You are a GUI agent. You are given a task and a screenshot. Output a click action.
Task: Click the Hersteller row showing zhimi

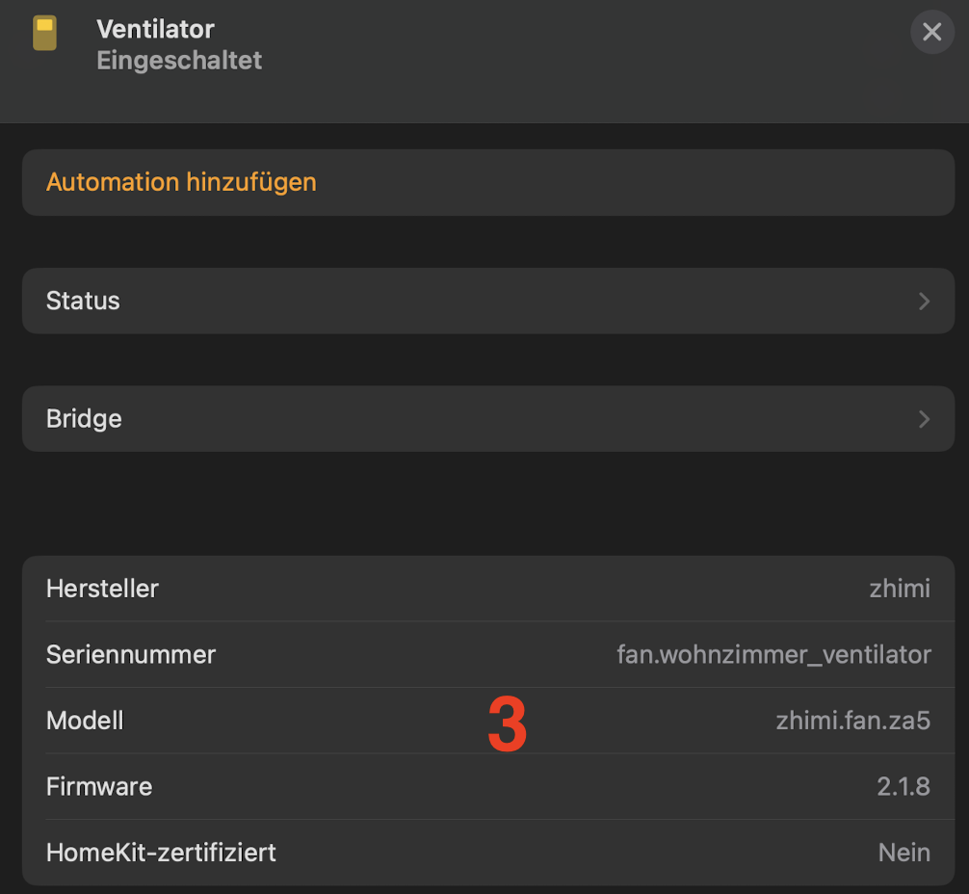(488, 588)
